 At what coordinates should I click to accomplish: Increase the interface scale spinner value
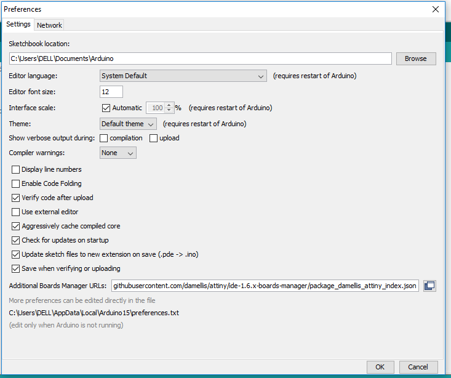click(x=169, y=105)
